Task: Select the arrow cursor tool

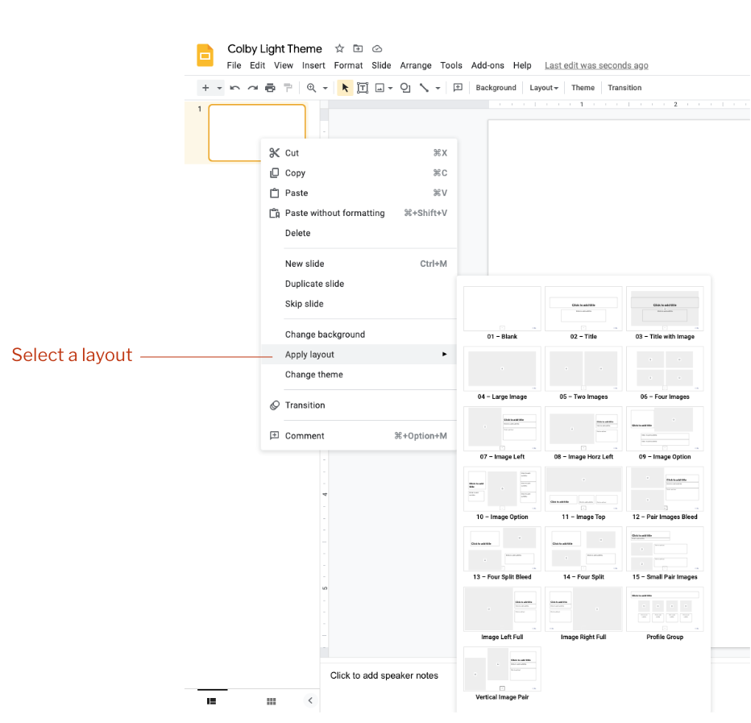Action: pos(345,88)
